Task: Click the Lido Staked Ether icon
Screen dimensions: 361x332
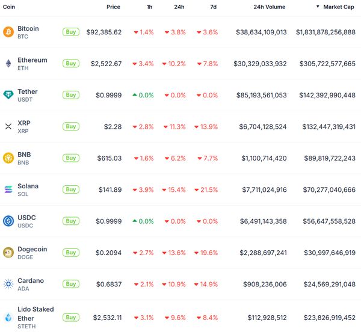Action: point(8,318)
